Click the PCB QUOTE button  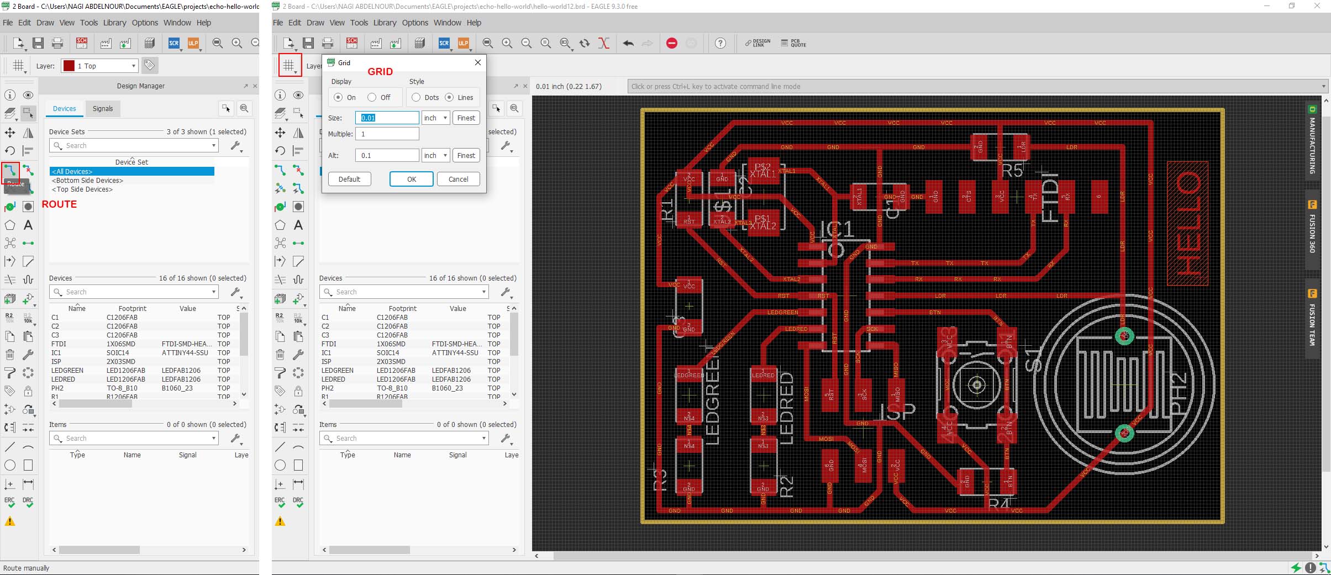click(794, 43)
